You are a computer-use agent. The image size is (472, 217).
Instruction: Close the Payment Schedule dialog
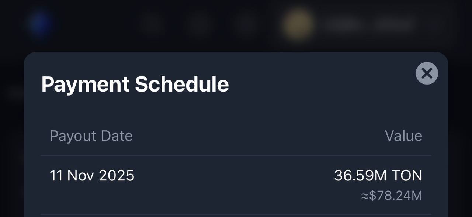pyautogui.click(x=427, y=73)
